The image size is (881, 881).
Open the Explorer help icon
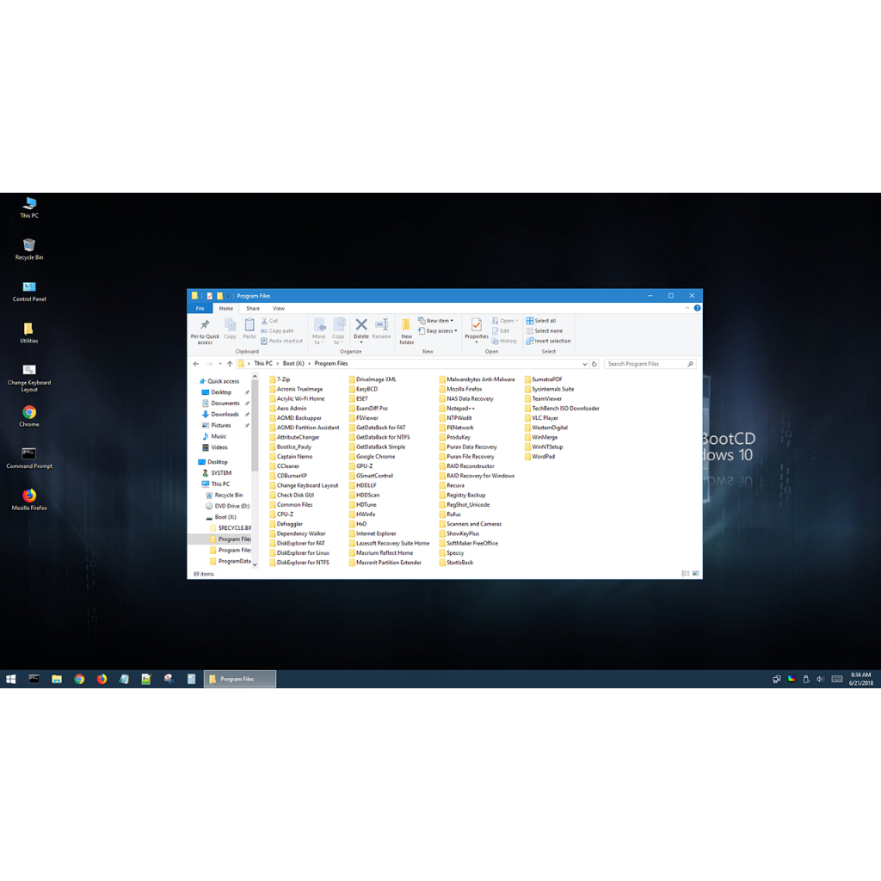(x=697, y=309)
